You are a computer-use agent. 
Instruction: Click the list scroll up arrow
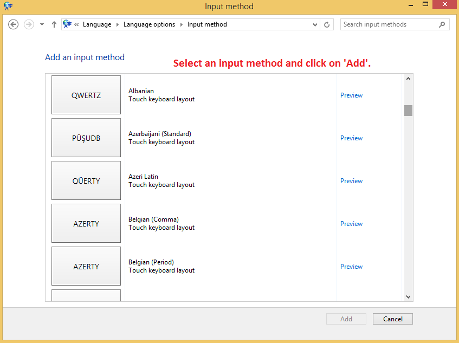pos(409,79)
